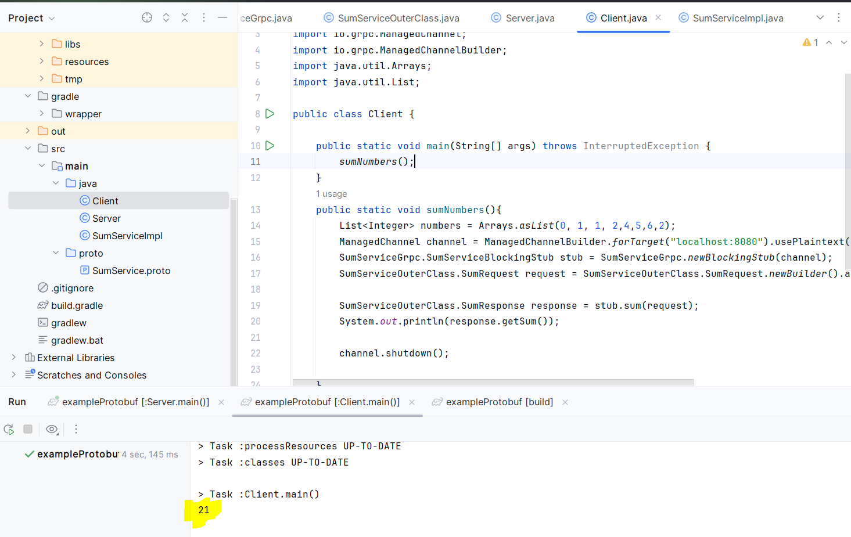Expand the wrapper folder

tap(41, 113)
